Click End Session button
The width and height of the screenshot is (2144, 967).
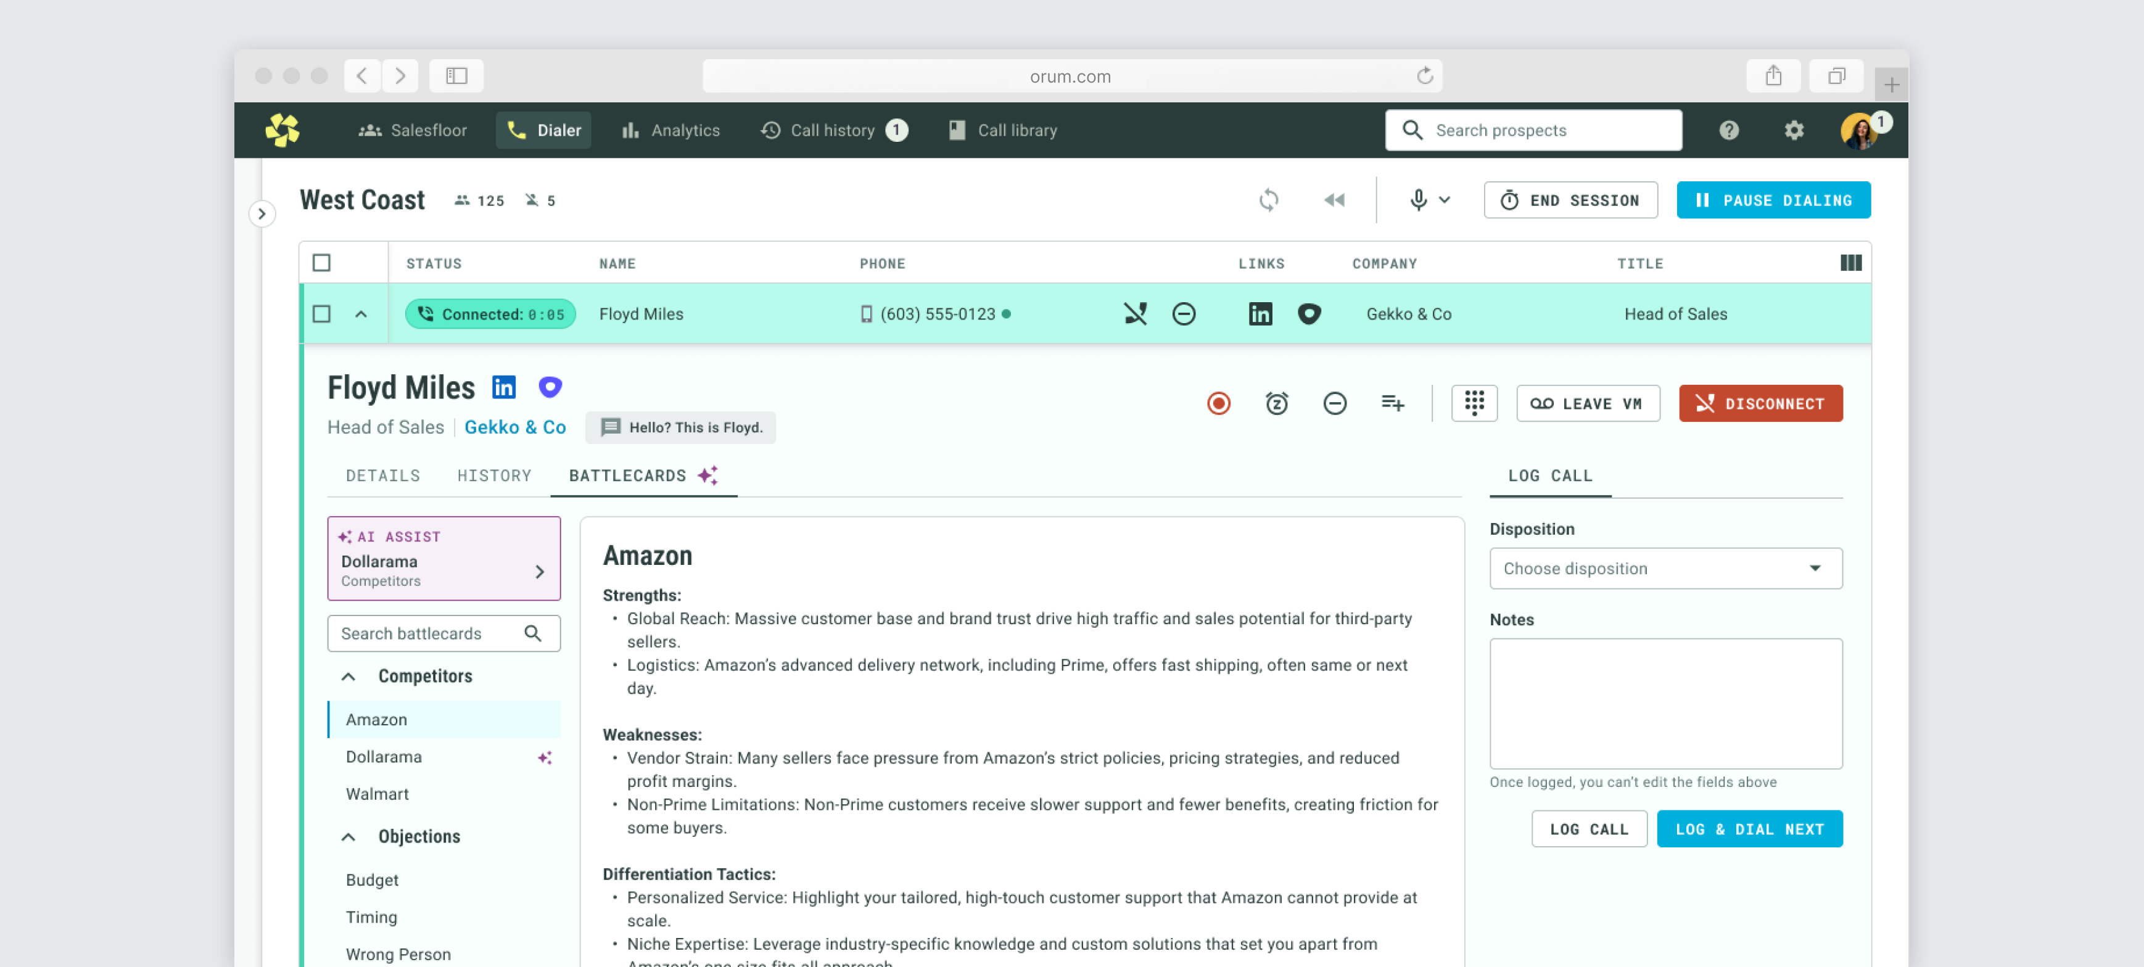1570,200
